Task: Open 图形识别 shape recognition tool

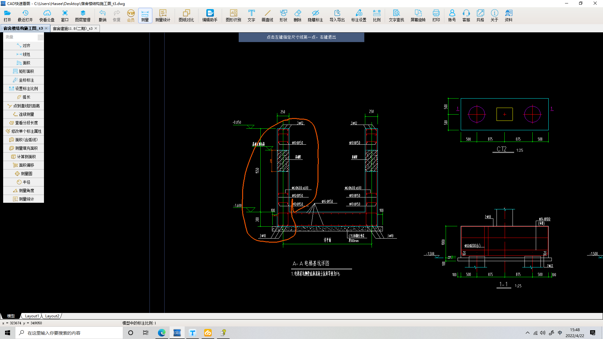Action: pyautogui.click(x=233, y=16)
